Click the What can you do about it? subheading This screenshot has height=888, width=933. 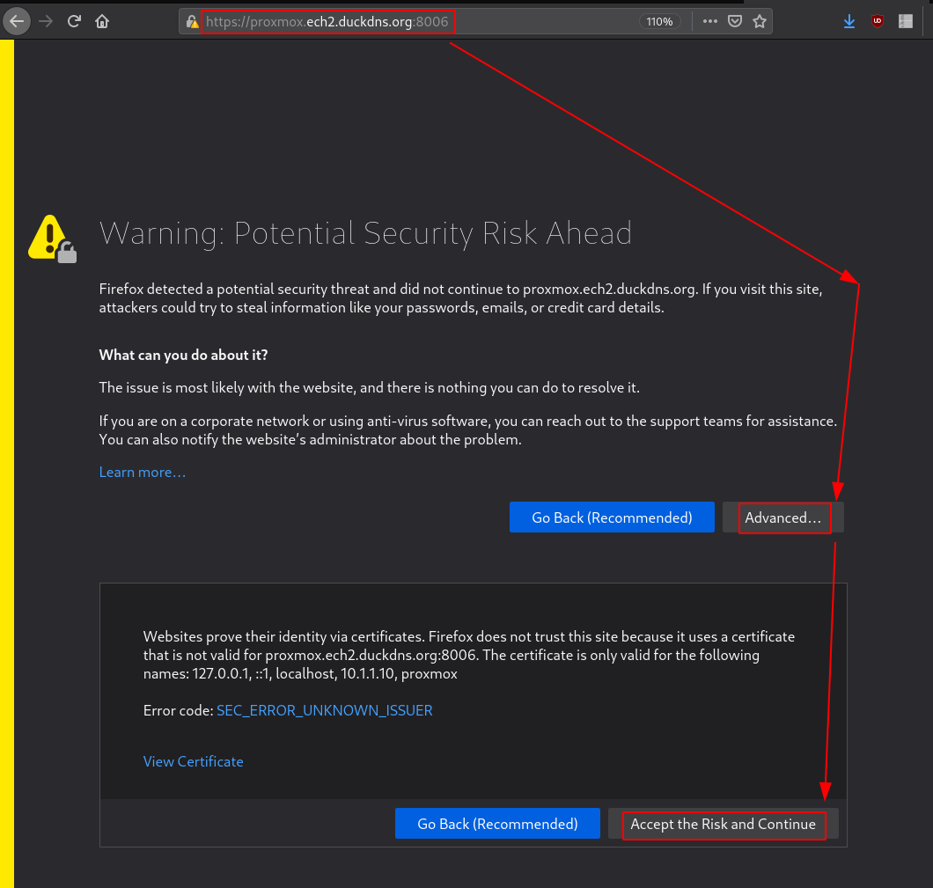click(183, 355)
